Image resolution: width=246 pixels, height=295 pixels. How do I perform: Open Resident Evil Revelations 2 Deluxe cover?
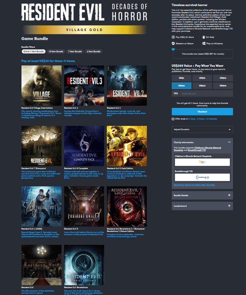(127, 206)
